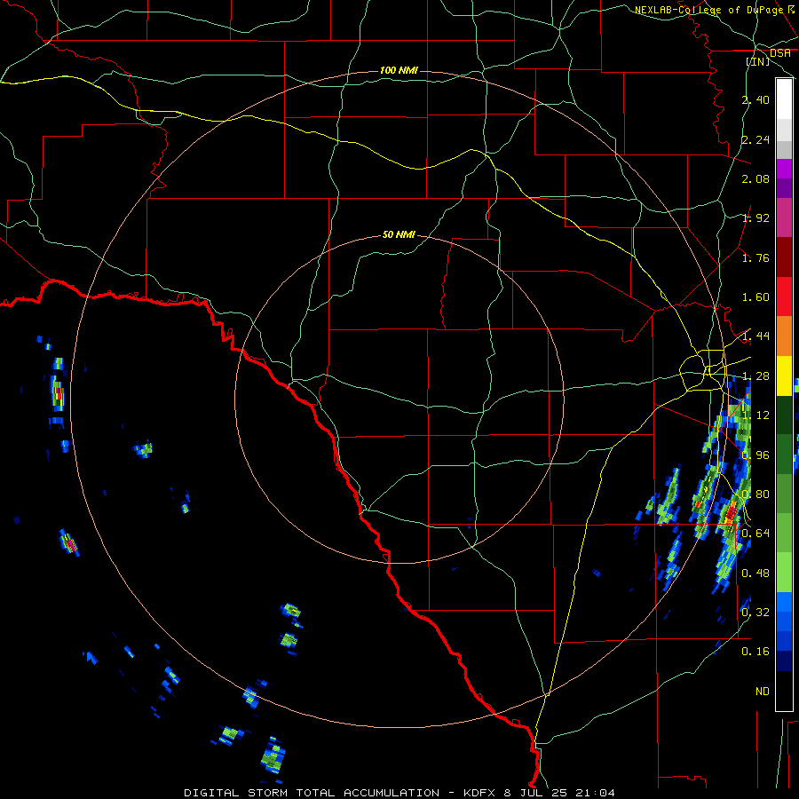Select the 0.96 legend value

click(x=755, y=455)
